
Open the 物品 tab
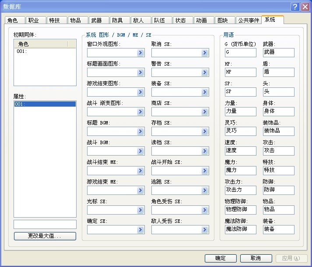[x=78, y=20]
